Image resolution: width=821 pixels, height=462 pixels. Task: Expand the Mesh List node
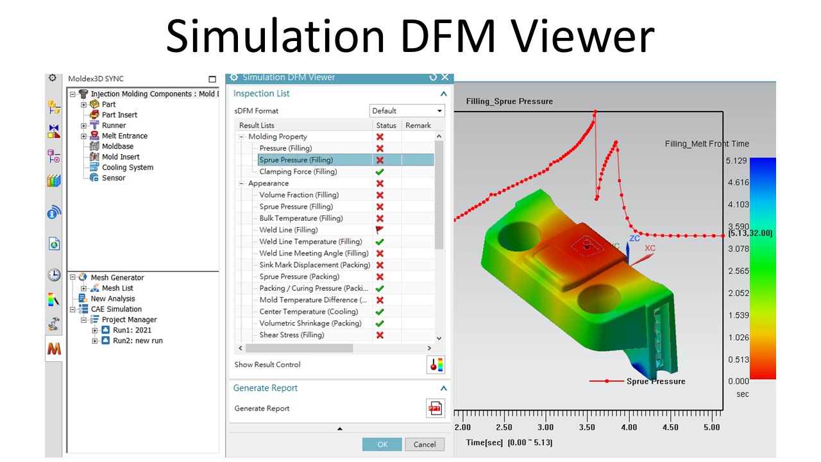point(83,289)
